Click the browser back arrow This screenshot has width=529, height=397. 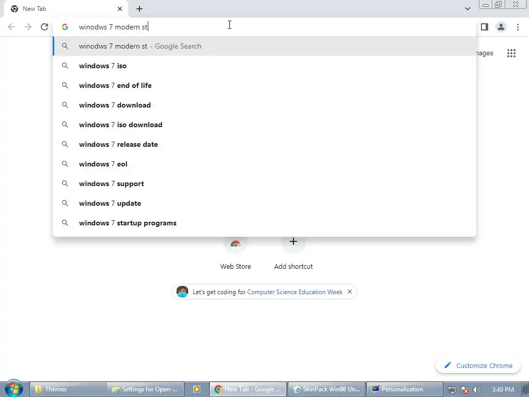click(x=11, y=27)
